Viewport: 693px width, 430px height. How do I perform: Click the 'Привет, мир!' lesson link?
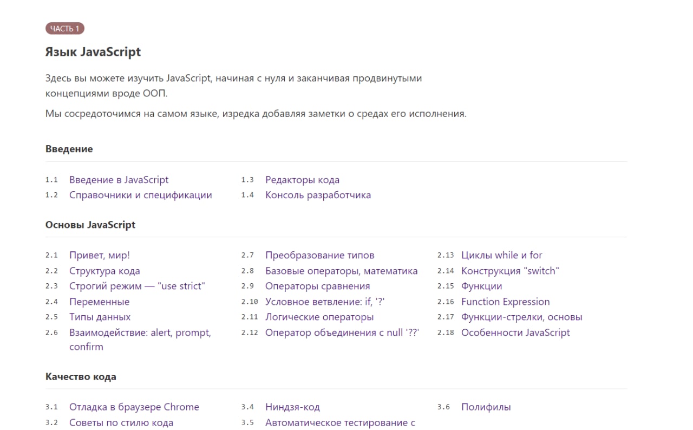coord(100,255)
